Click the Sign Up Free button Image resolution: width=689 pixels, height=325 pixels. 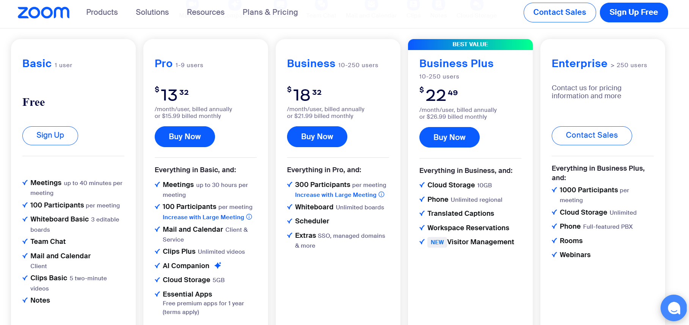633,12
